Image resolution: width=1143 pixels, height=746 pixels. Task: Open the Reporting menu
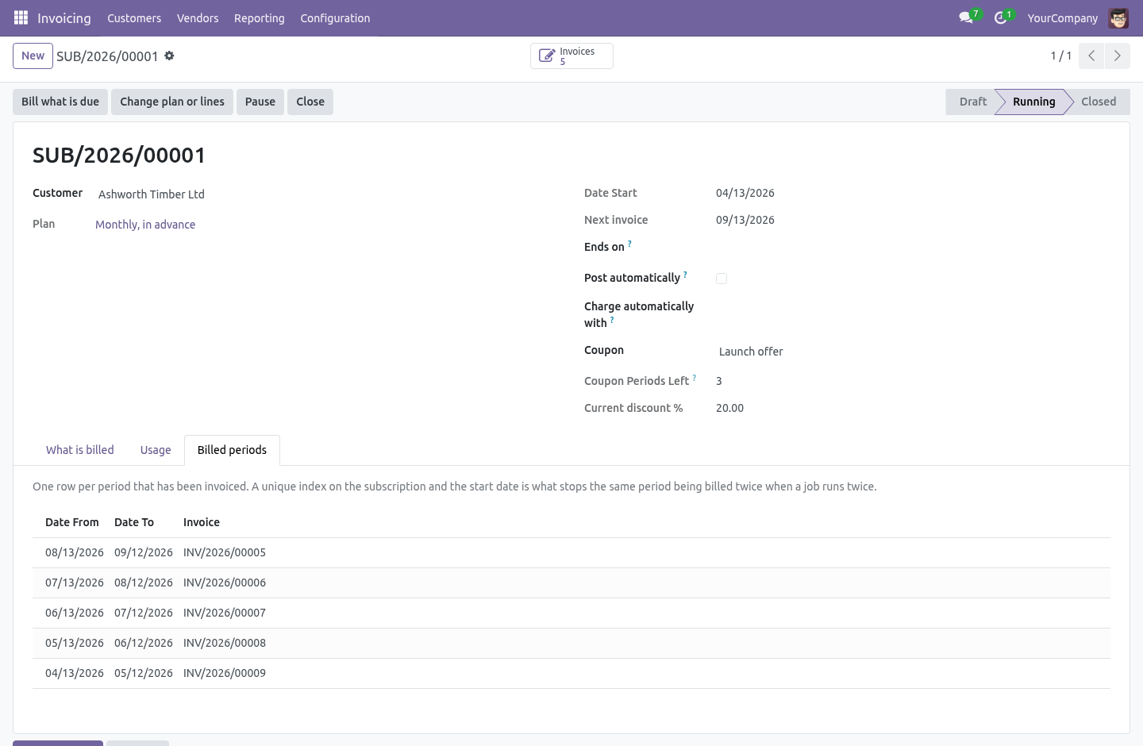click(259, 17)
